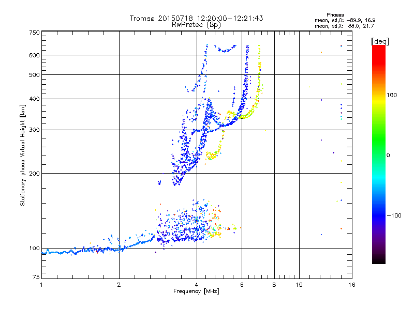Viewport: 414px width, 310px height.
Task: Select the 400 height tick label
Action: [x=35, y=99]
